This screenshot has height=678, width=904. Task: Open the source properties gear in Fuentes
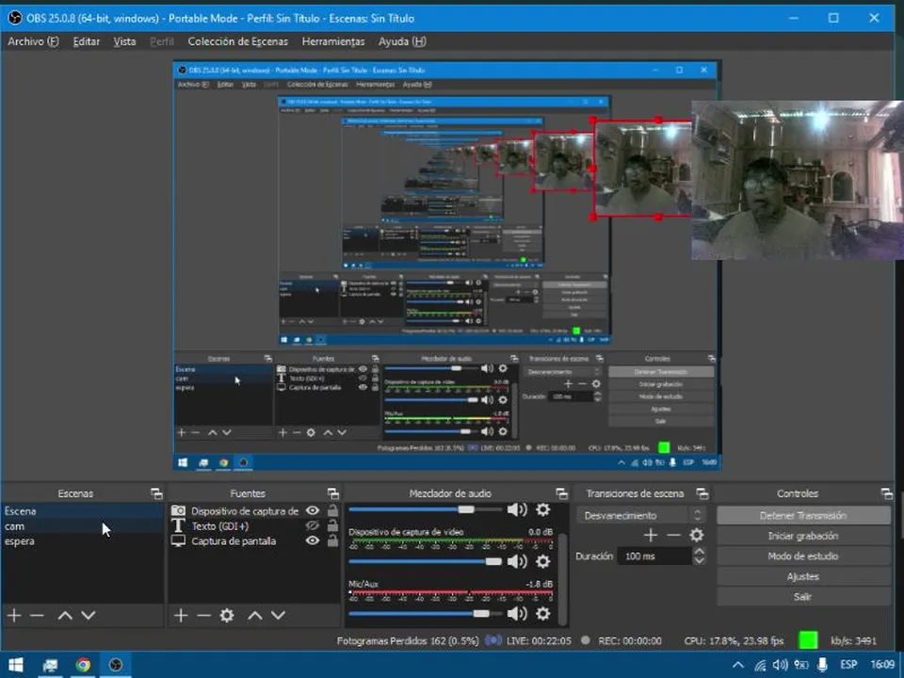point(227,615)
